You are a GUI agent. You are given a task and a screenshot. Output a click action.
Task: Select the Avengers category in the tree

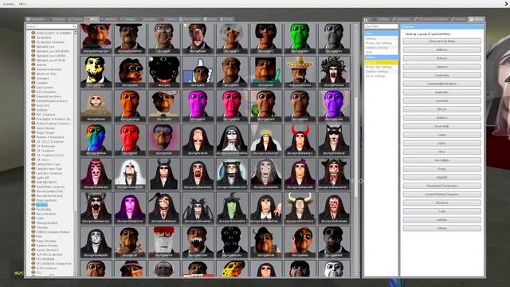(42, 78)
